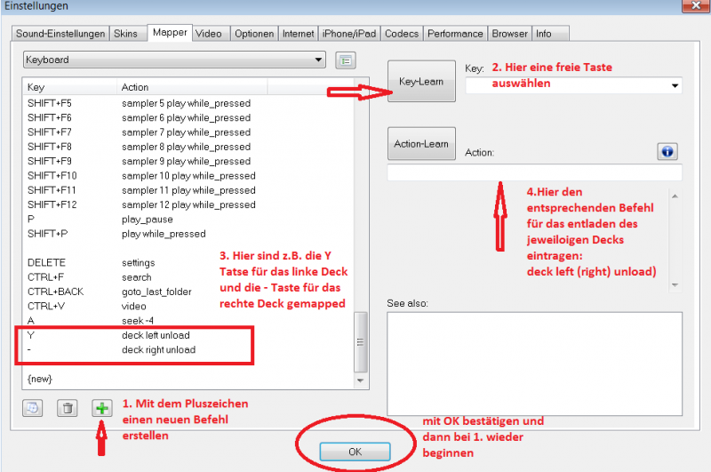Close the Einstellungen window

click(x=696, y=5)
